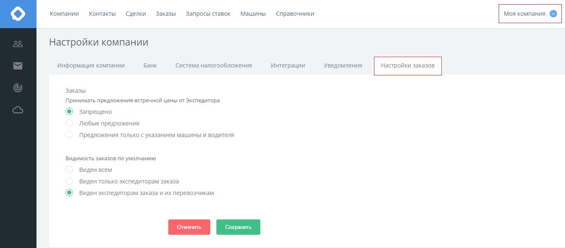The height and width of the screenshot is (248, 565).
Task: Switch to Информация компании tab
Action: click(91, 65)
